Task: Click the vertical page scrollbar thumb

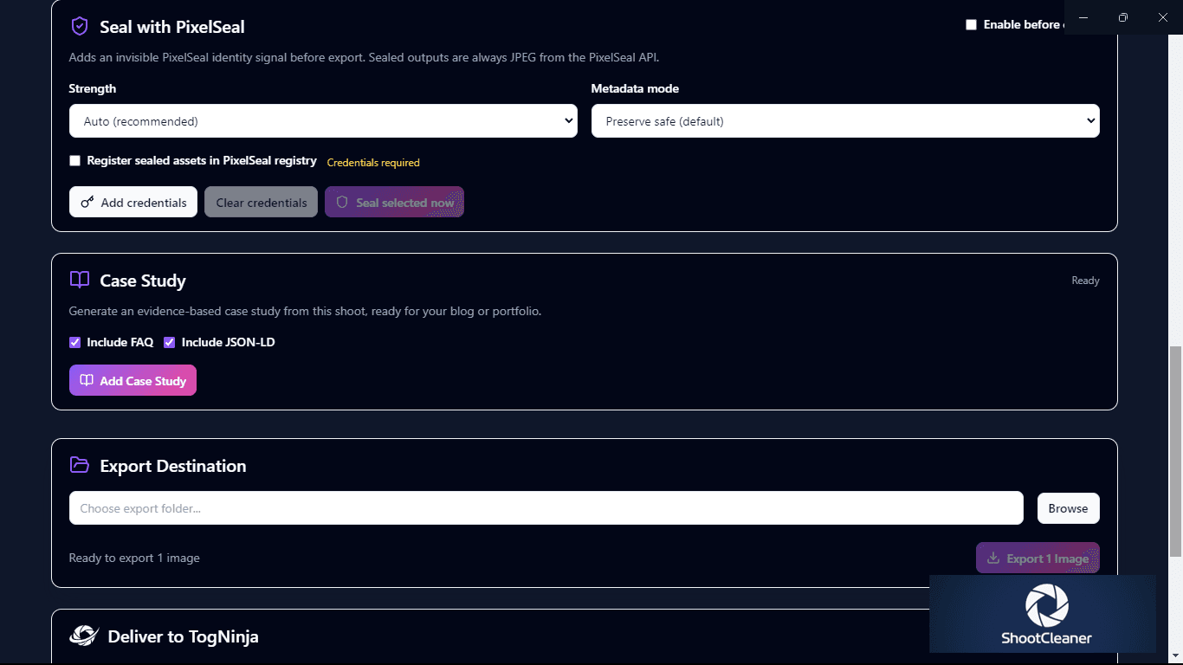Action: click(x=1175, y=450)
